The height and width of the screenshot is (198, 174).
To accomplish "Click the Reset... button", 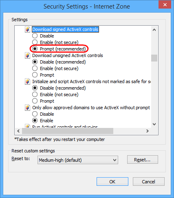I will pyautogui.click(x=143, y=160).
